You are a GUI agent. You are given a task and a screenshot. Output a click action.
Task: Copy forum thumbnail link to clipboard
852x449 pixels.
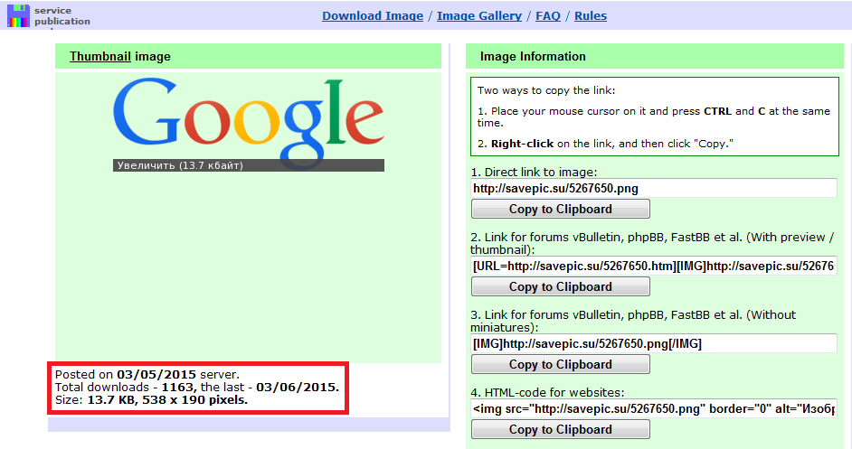tap(560, 286)
